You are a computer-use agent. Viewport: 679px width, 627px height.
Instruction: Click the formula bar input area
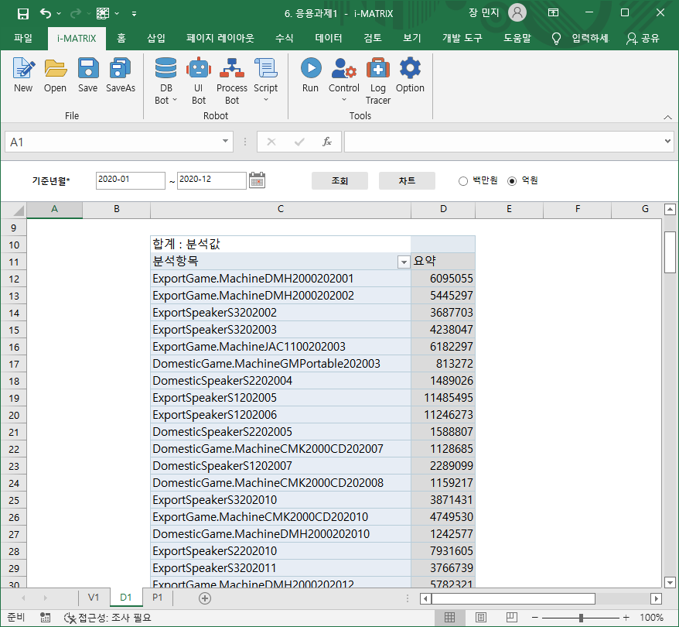click(x=503, y=142)
